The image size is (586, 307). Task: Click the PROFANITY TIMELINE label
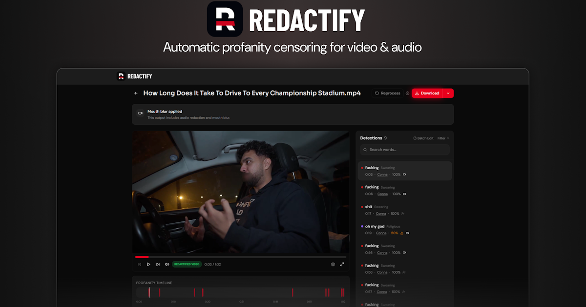point(154,283)
